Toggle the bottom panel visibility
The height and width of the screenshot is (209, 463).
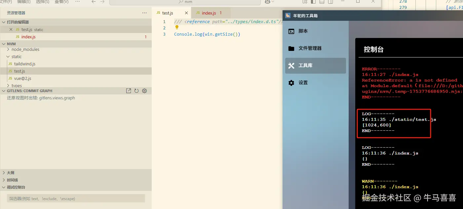coord(322,2)
